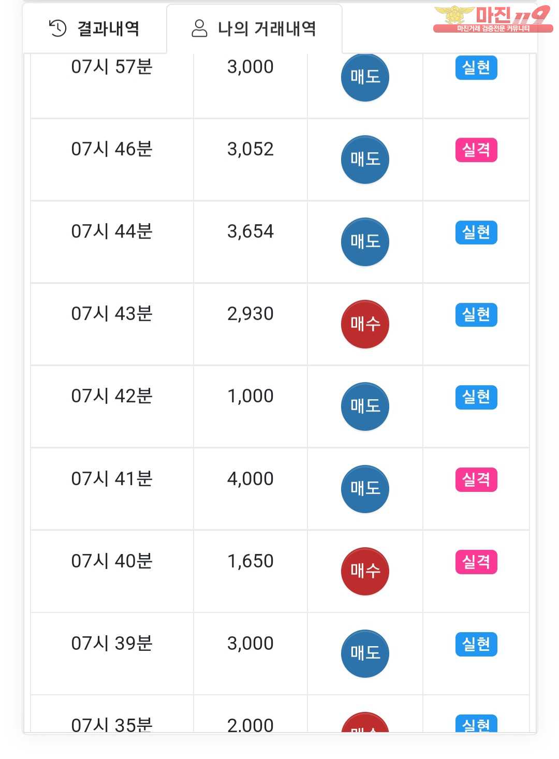559x759 pixels.
Task: Click 매도 badge in 07시 41분 row
Action: 365,489
